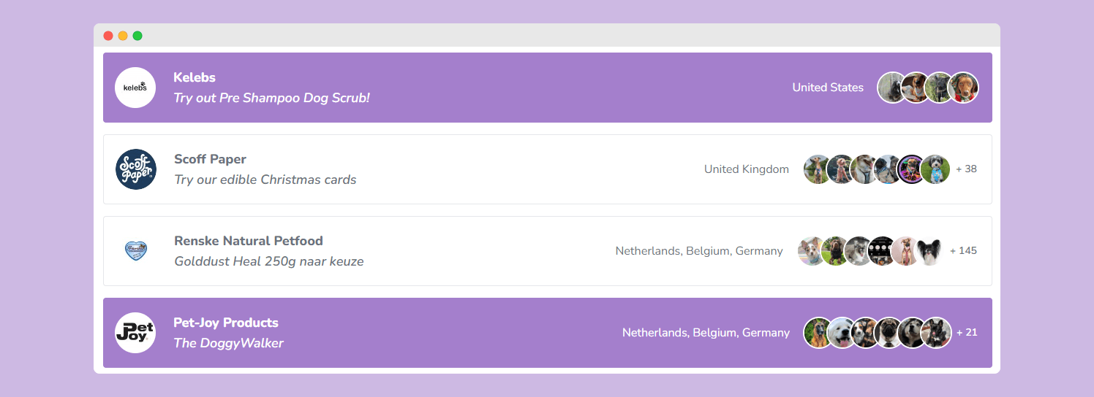Click the Pet-Joy brand logo
Viewport: 1094px width, 397px height.
(x=135, y=333)
